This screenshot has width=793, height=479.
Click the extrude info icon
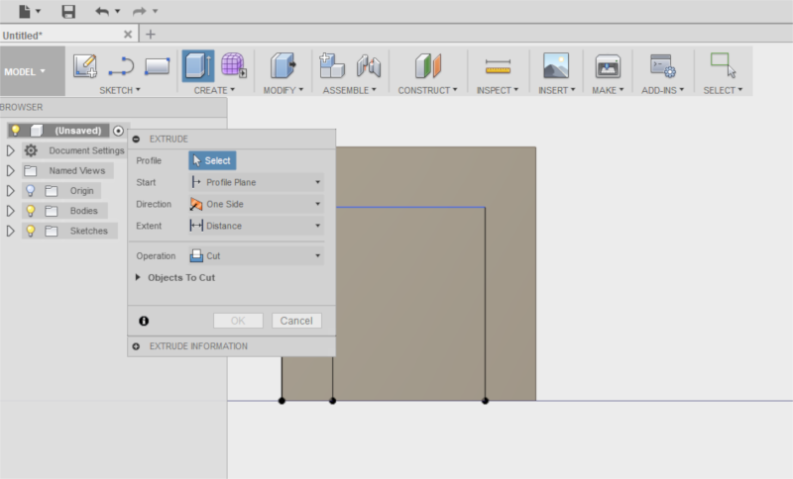click(144, 321)
